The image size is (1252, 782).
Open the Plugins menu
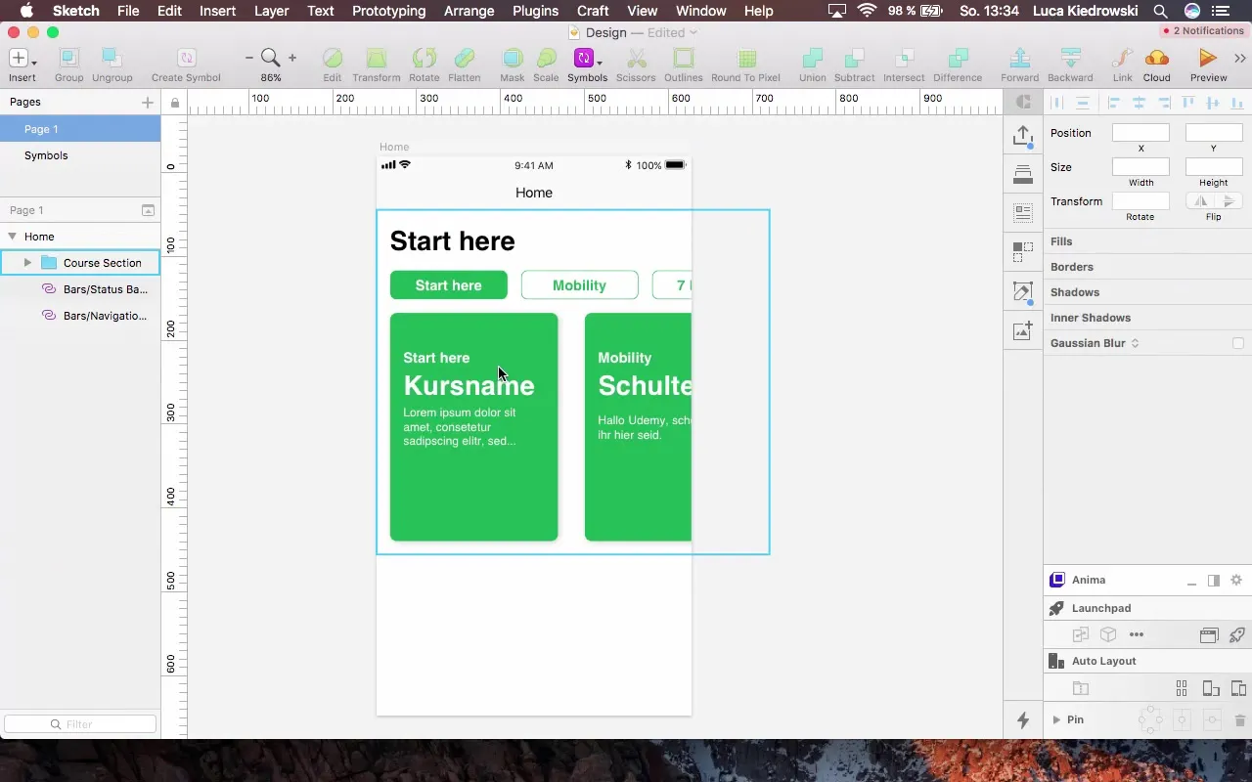pyautogui.click(x=535, y=11)
